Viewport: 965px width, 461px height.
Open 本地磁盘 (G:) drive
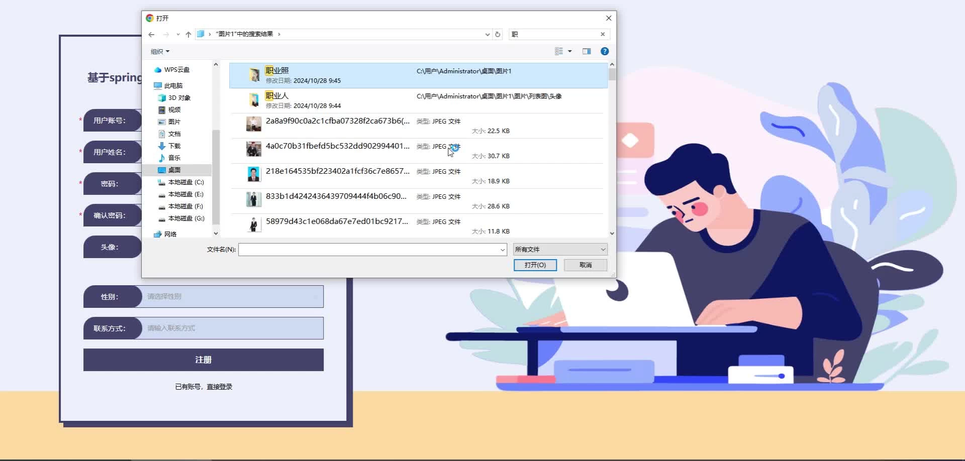[181, 218]
